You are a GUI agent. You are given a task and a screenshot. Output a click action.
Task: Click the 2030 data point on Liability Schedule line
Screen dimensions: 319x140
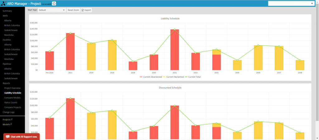pos(154,55)
